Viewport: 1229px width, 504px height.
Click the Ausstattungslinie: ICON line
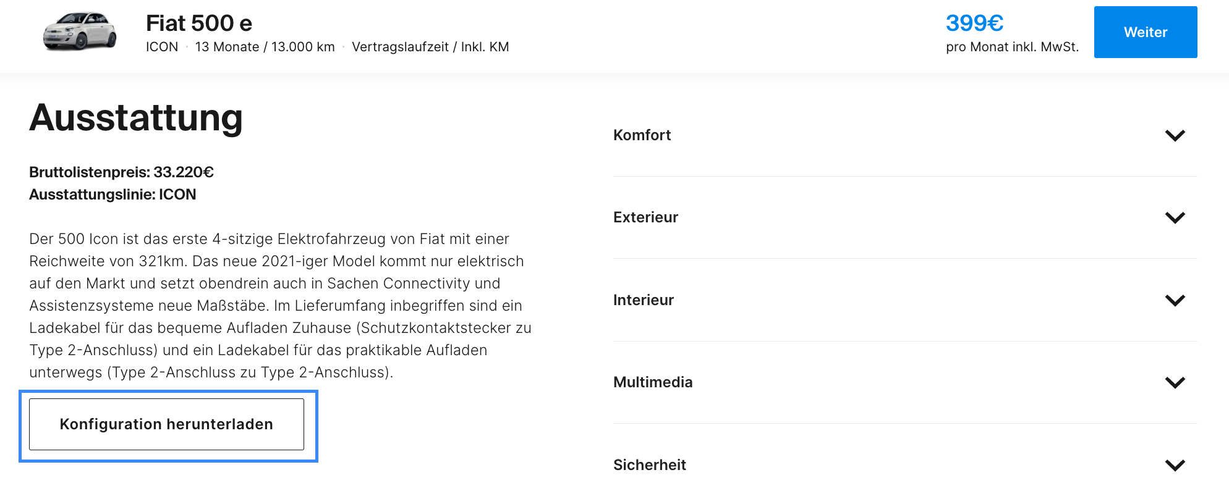113,195
